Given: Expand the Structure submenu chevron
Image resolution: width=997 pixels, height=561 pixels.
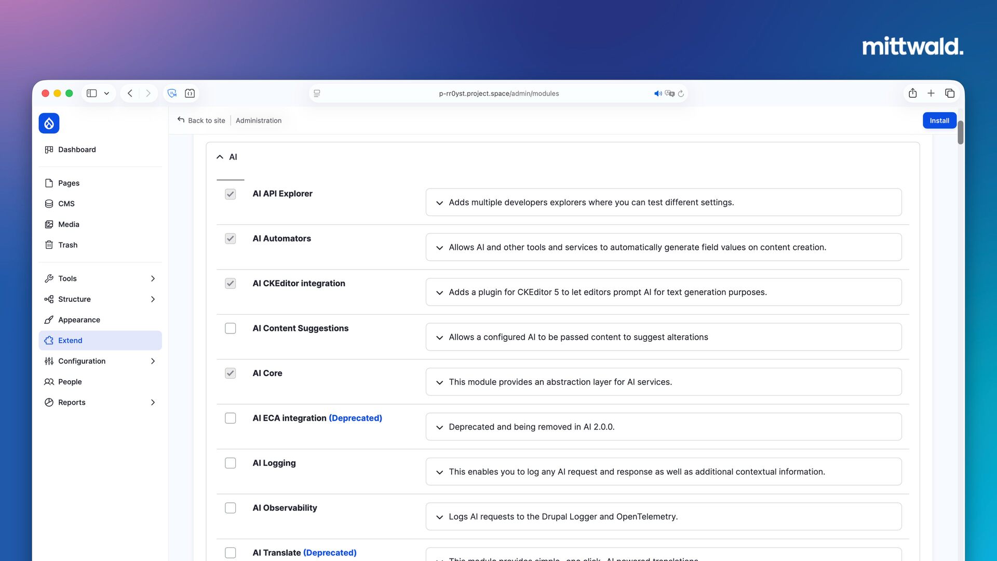Looking at the screenshot, I should click(153, 299).
